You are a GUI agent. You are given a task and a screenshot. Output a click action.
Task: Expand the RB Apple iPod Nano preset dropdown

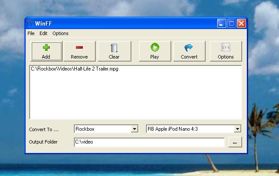(237, 129)
